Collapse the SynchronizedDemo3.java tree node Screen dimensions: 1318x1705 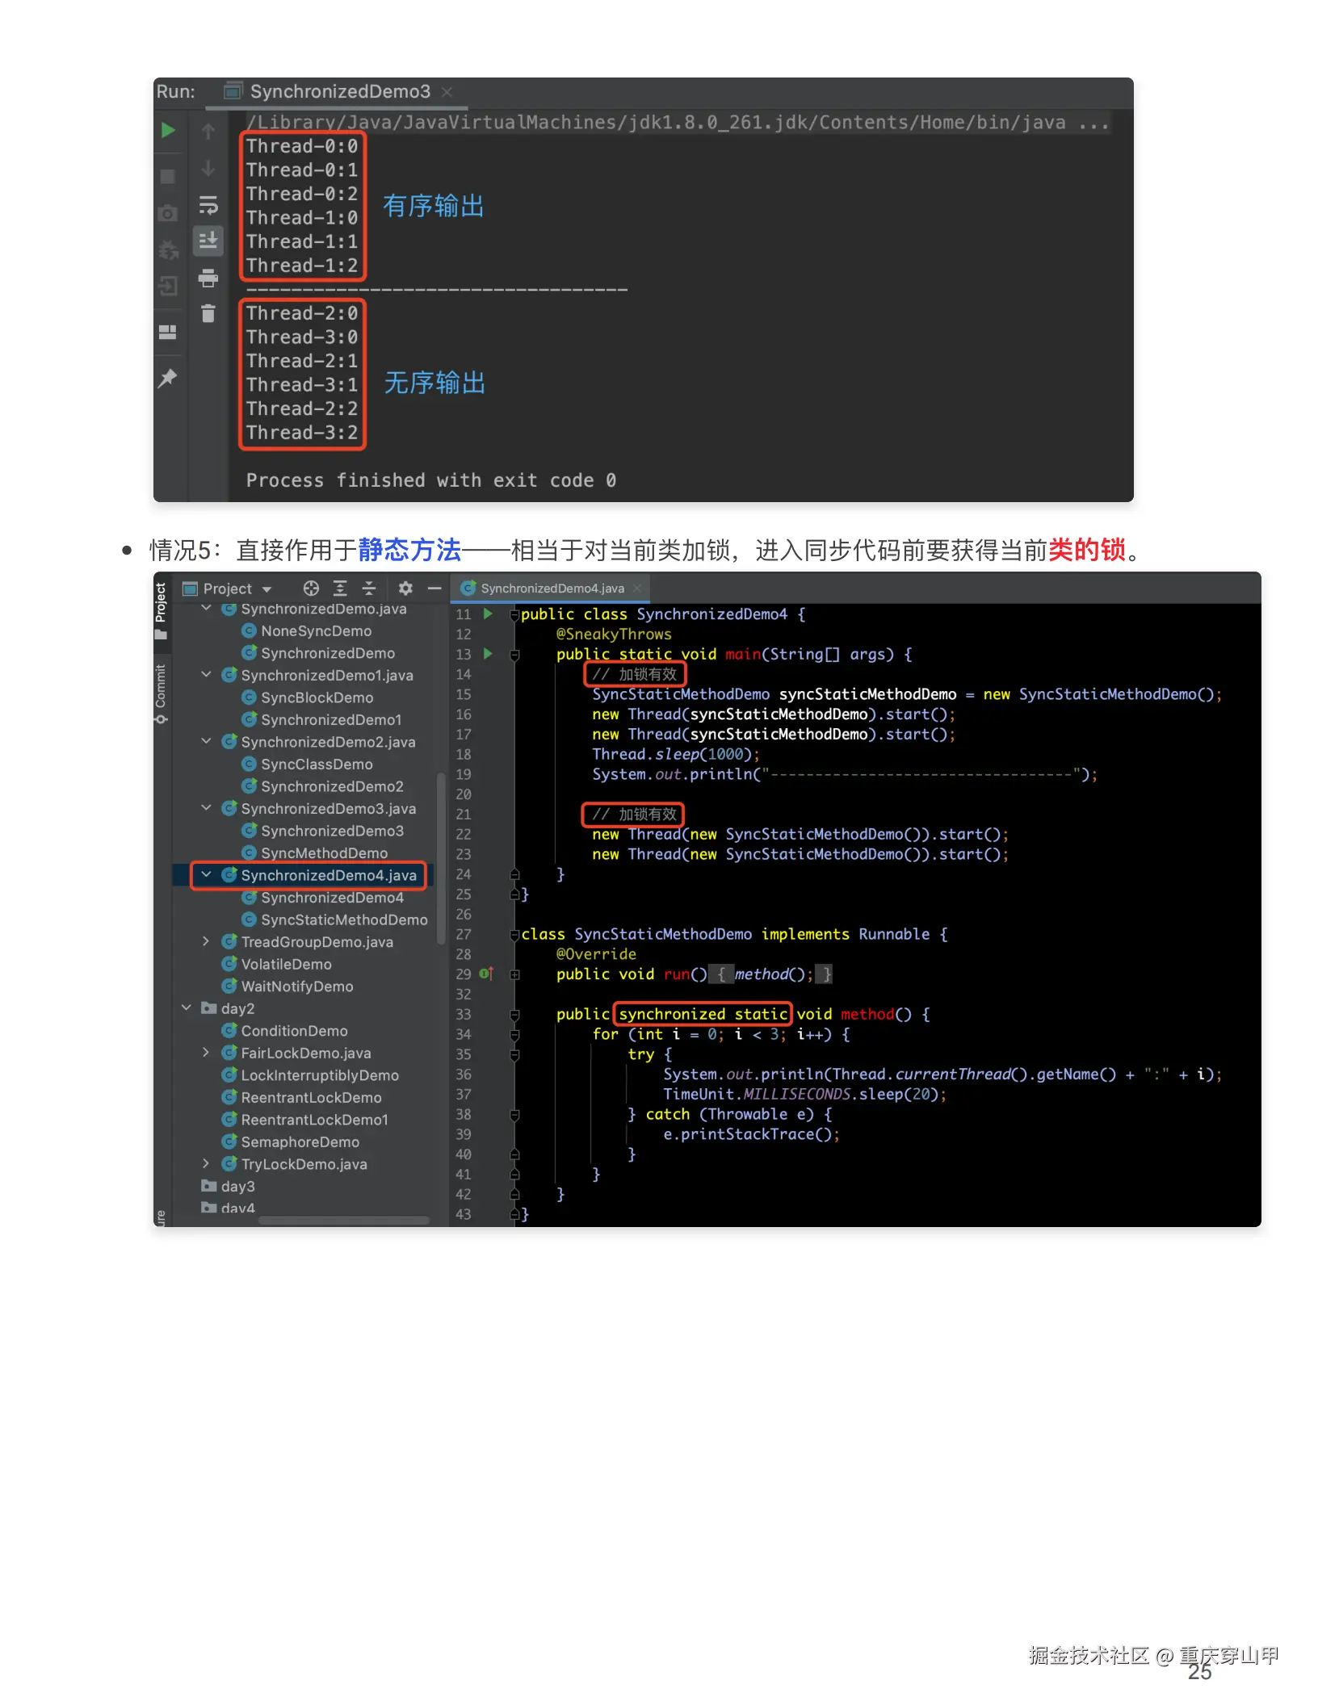(206, 808)
